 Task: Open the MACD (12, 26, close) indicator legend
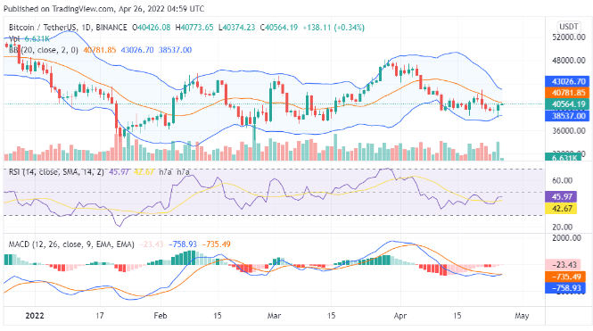(x=71, y=244)
